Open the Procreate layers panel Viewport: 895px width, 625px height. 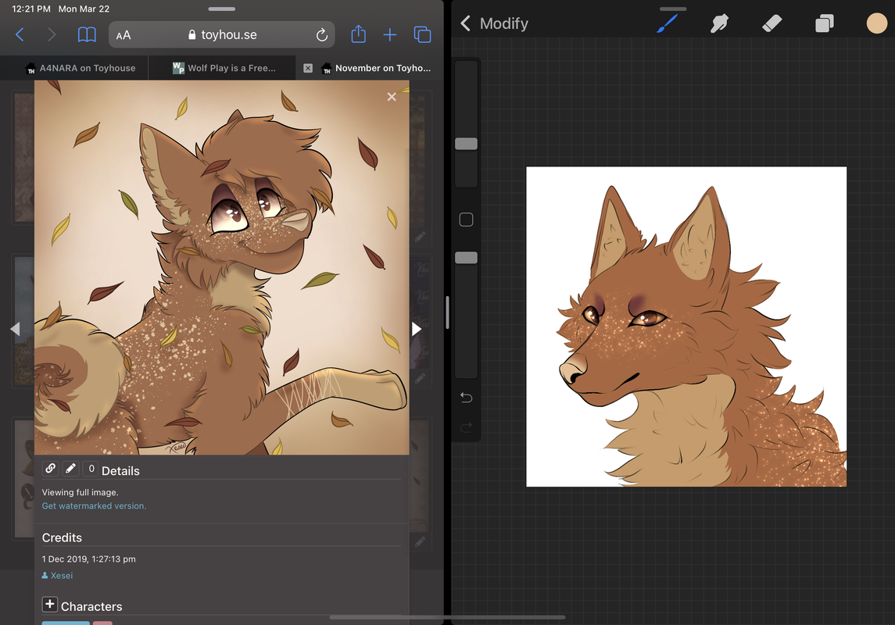824,23
